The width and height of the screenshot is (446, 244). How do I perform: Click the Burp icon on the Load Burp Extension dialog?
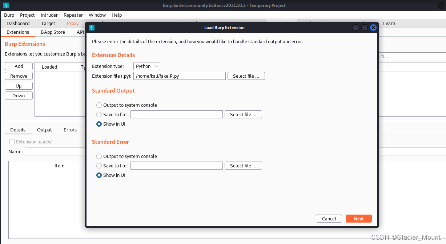pos(91,27)
